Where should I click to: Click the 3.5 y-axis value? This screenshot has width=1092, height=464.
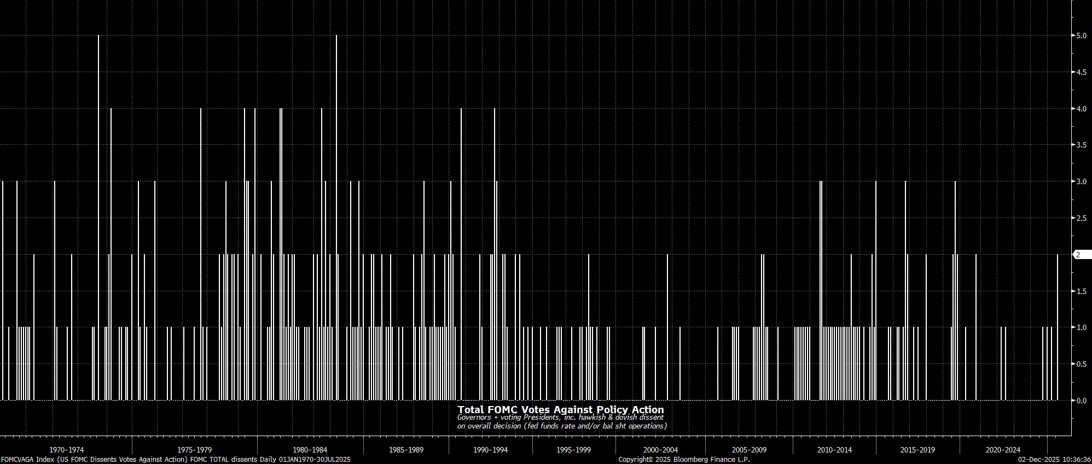1081,145
